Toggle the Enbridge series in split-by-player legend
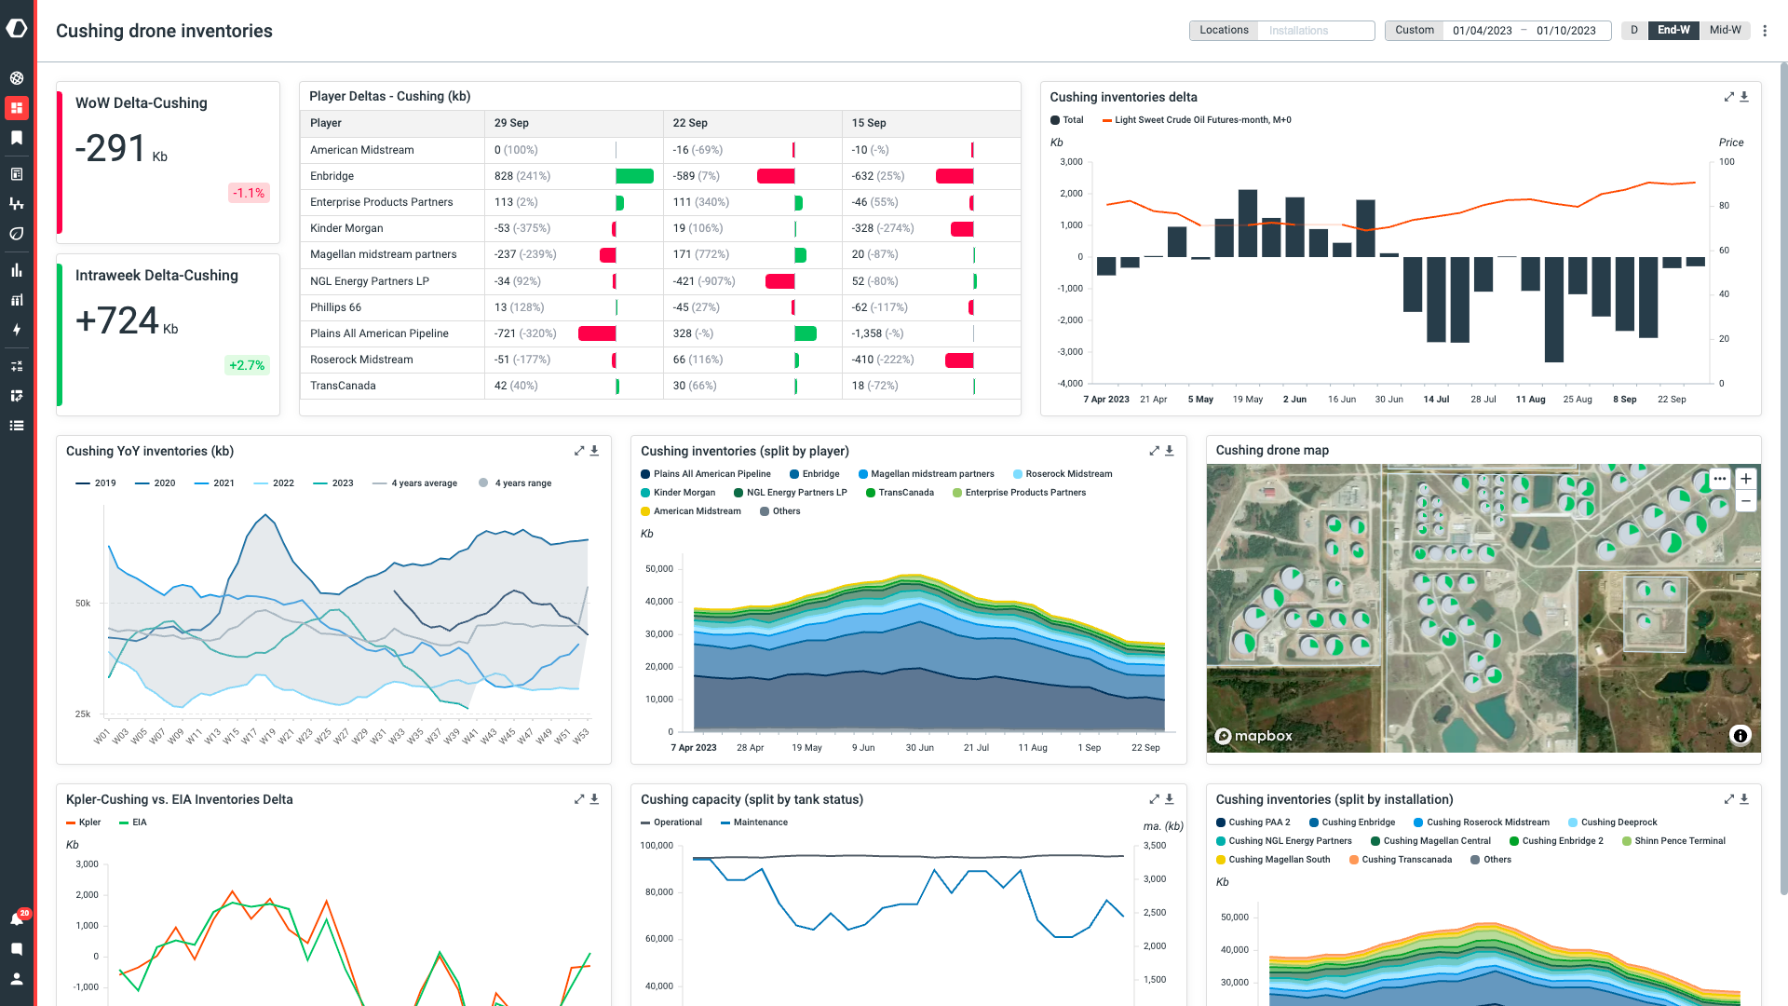1788x1006 pixels. point(815,474)
